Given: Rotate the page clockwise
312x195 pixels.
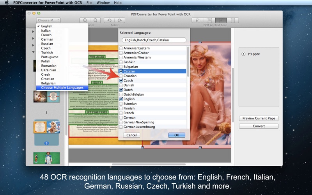Looking at the screenshot, I should point(120,20).
